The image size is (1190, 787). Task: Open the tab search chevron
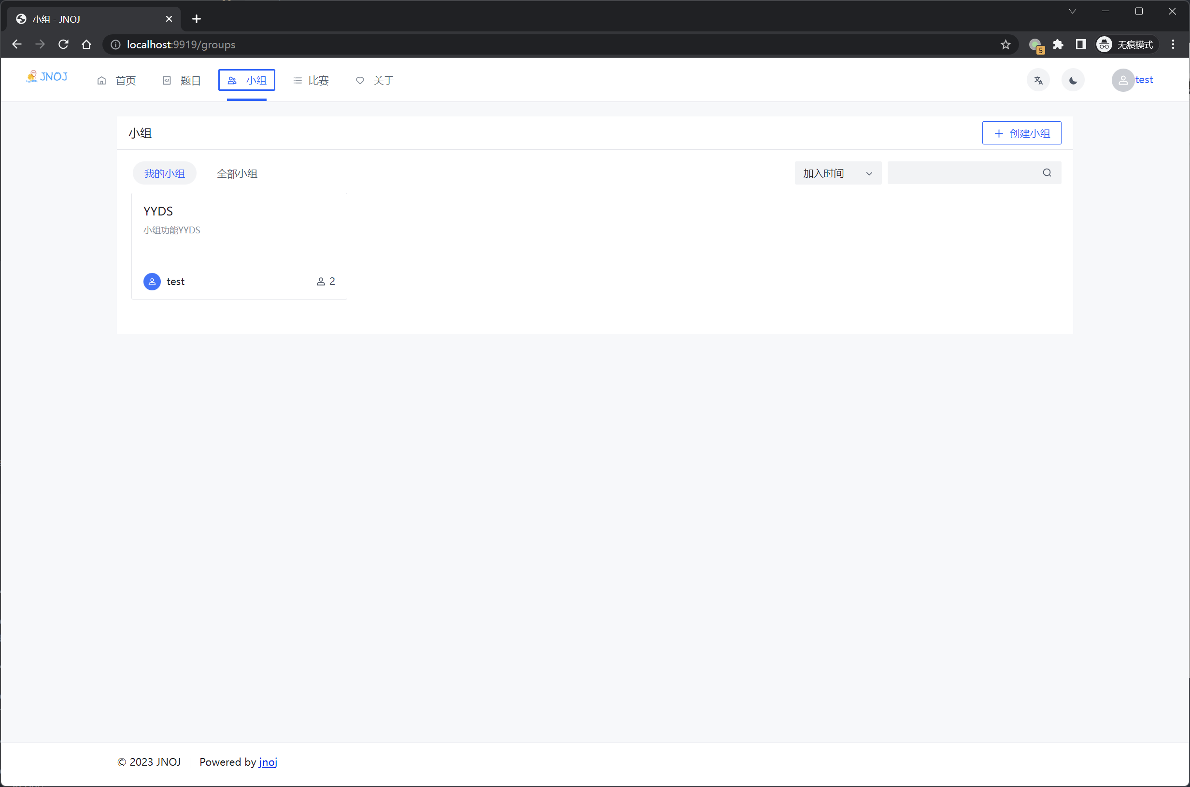point(1073,11)
